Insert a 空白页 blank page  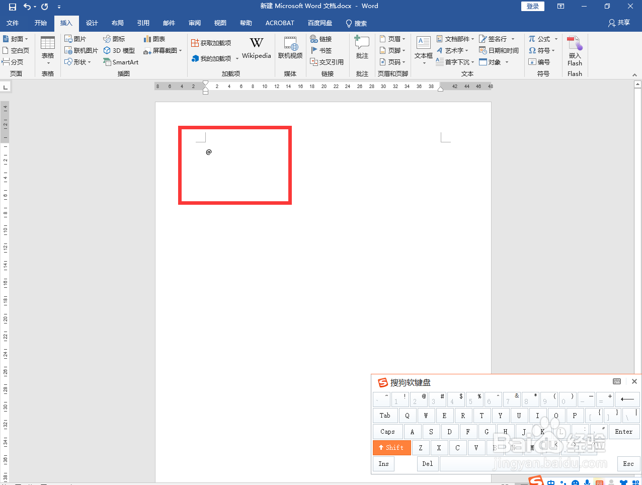(x=16, y=50)
